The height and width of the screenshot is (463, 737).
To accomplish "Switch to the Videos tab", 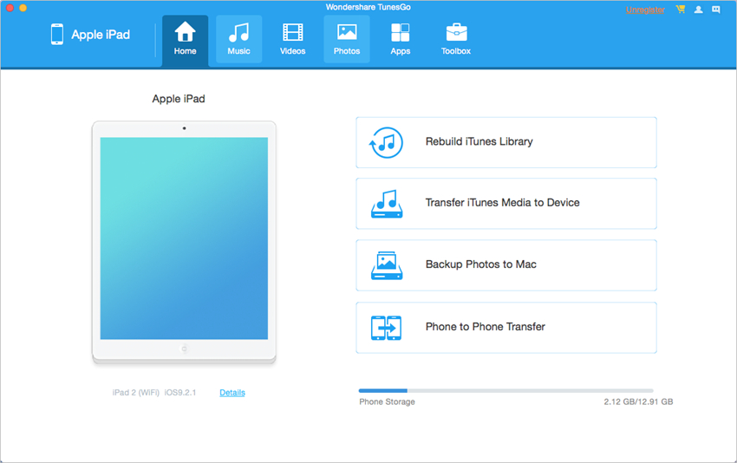I will [292, 40].
